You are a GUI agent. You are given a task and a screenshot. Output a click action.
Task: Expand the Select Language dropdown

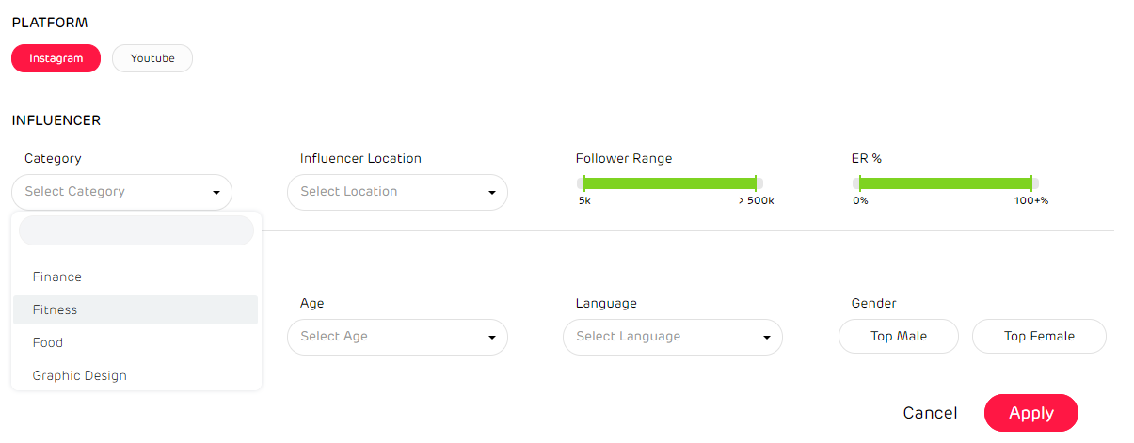click(x=672, y=337)
